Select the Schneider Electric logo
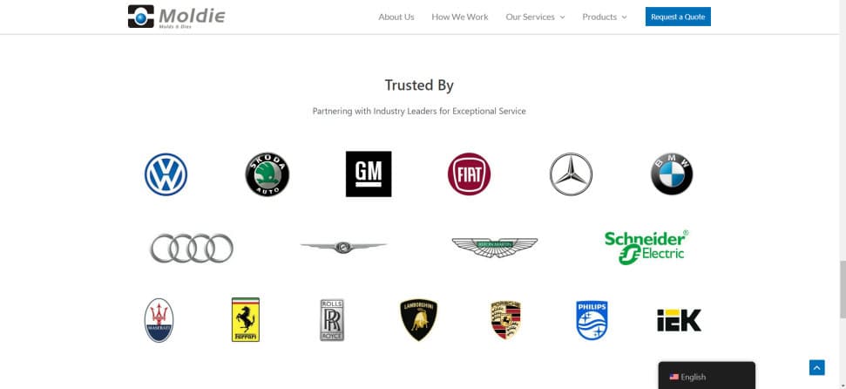The width and height of the screenshot is (846, 389). [646, 248]
